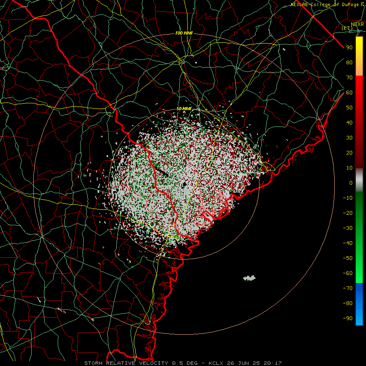Select the -70 value on velocity scale
The height and width of the screenshot is (366, 366).
(x=348, y=288)
